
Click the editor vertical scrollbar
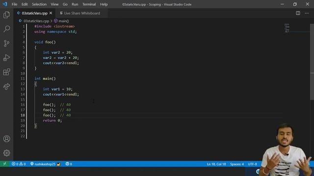coord(312,62)
